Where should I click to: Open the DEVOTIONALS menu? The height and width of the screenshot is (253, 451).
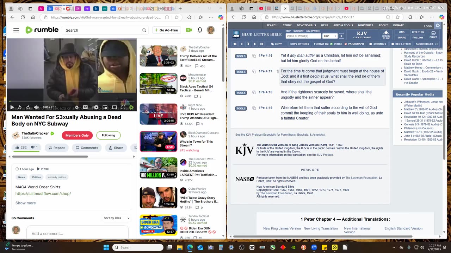pos(306,25)
